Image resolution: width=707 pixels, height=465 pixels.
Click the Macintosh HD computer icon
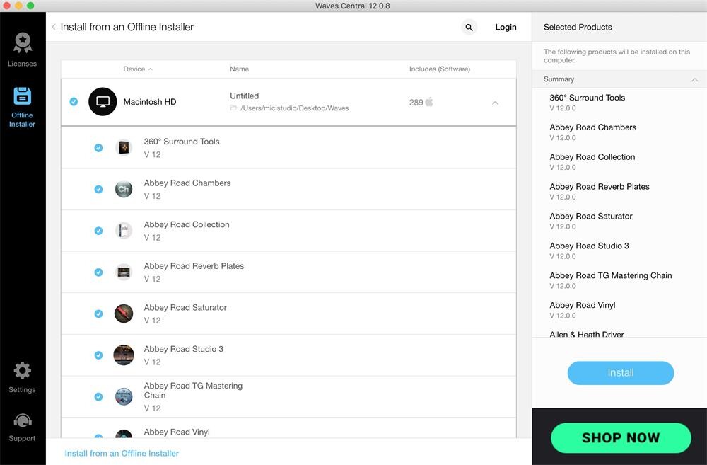click(103, 102)
